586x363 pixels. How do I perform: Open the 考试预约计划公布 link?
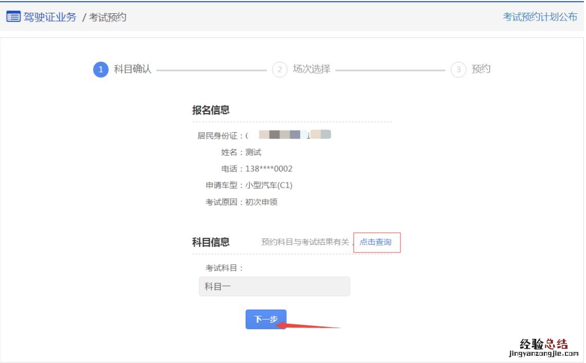click(540, 17)
